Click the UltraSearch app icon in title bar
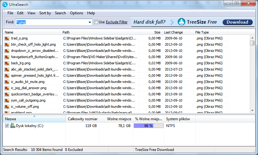Viewport: 258px width, 155px height. (x=5, y=5)
